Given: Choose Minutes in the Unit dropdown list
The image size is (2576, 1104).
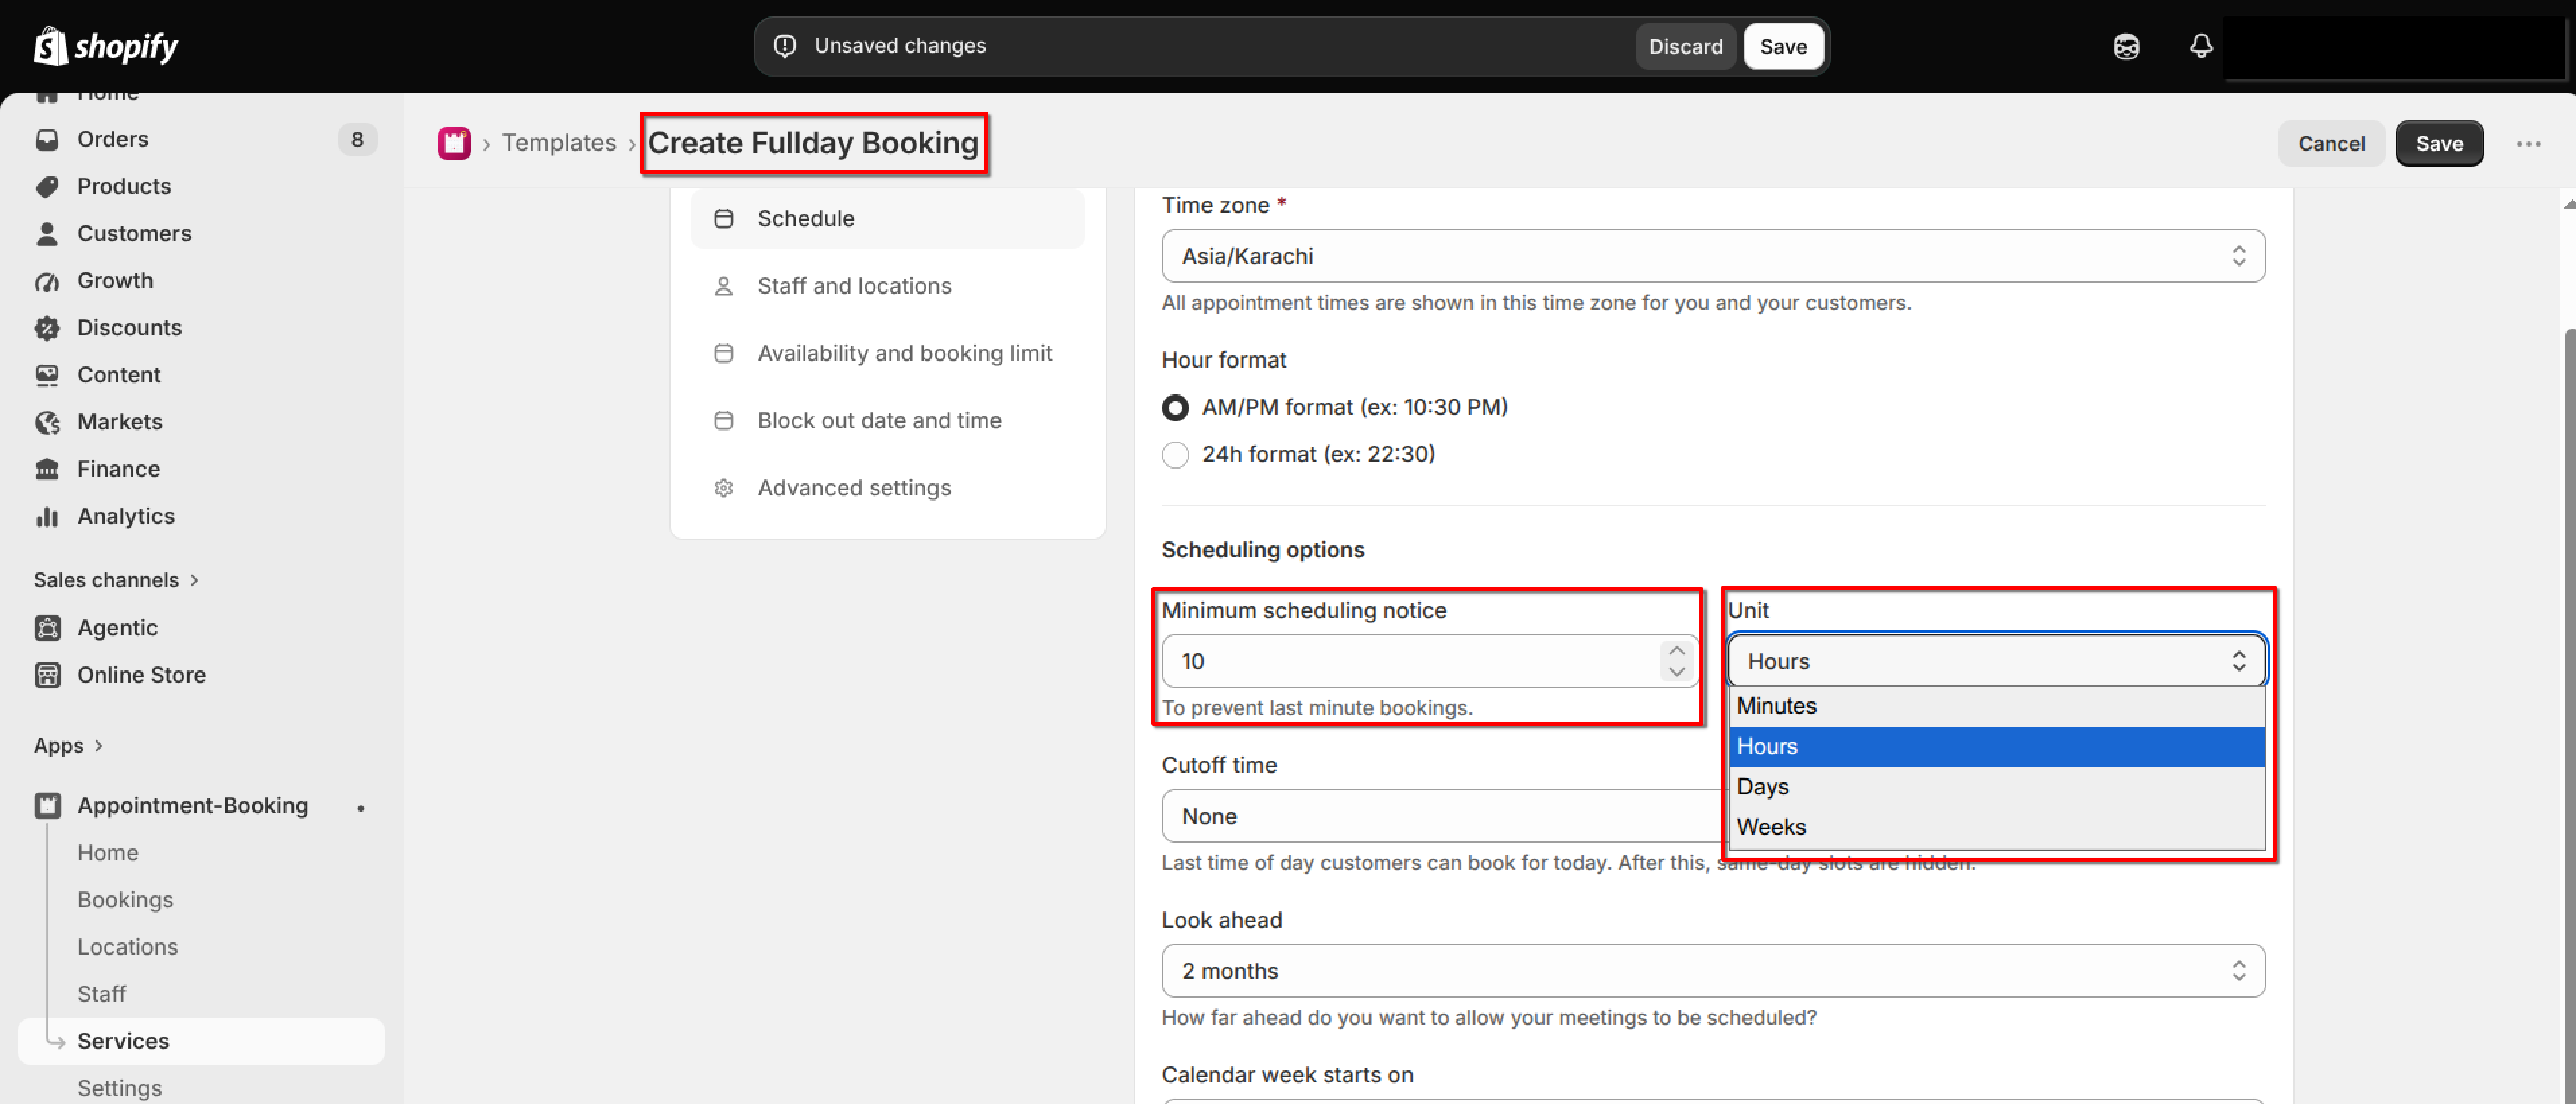Looking at the screenshot, I should pos(1996,706).
